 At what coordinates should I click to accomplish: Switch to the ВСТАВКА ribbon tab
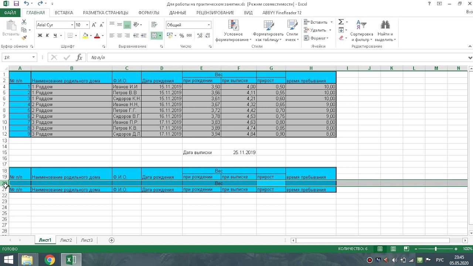click(64, 13)
